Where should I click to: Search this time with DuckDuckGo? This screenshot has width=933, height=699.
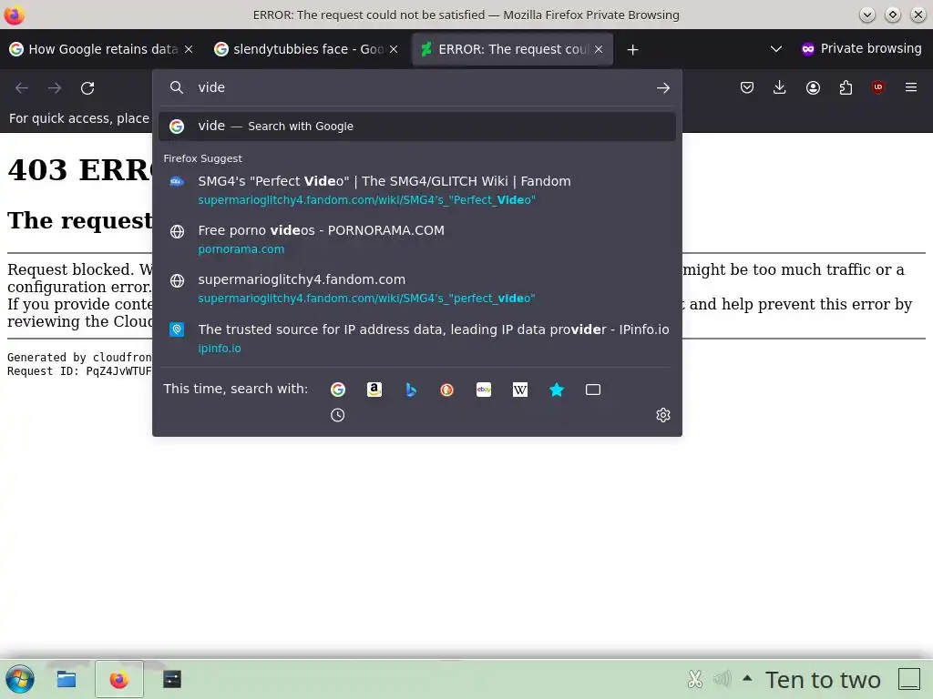[x=446, y=390]
